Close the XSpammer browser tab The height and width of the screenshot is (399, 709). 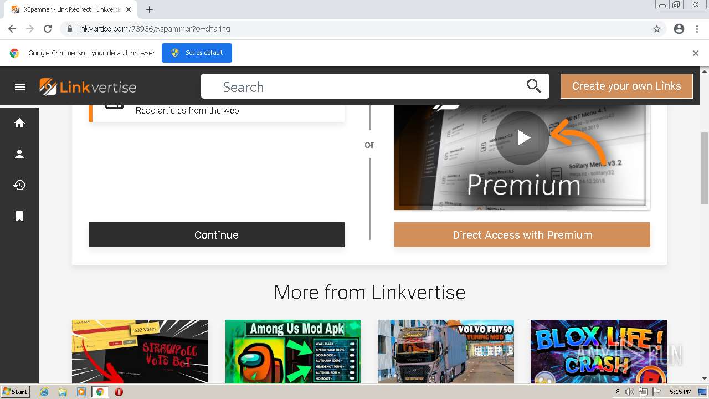tap(129, 9)
